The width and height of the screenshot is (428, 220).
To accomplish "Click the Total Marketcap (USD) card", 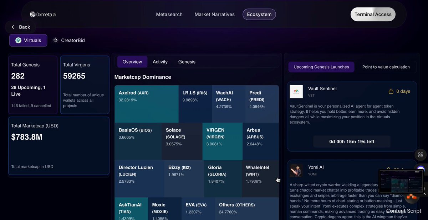I will click(59, 146).
